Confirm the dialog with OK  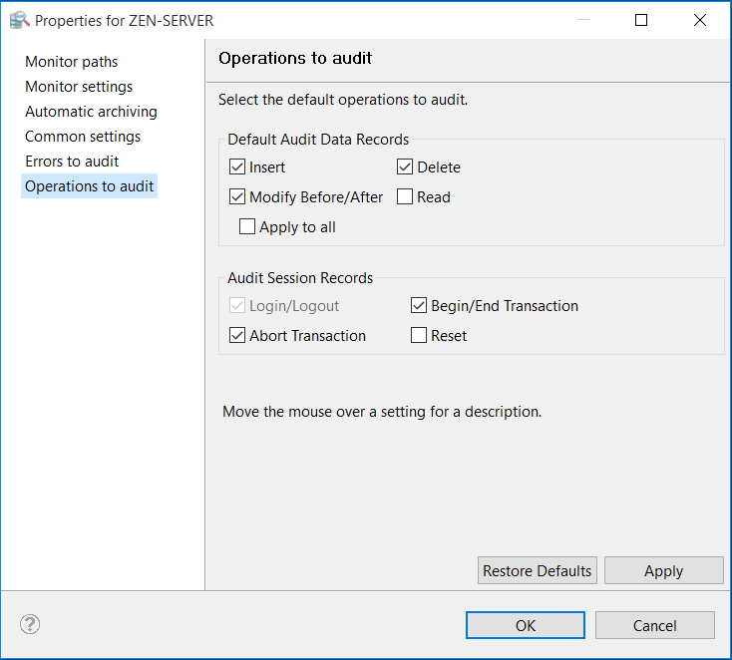(x=526, y=625)
